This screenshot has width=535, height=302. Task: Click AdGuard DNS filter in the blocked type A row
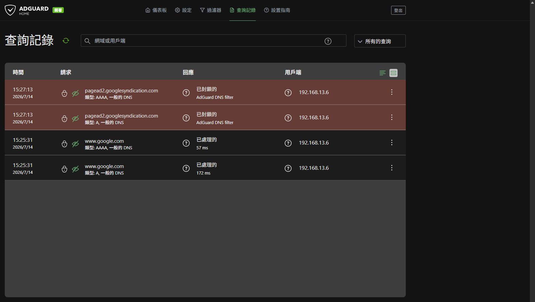click(x=215, y=123)
